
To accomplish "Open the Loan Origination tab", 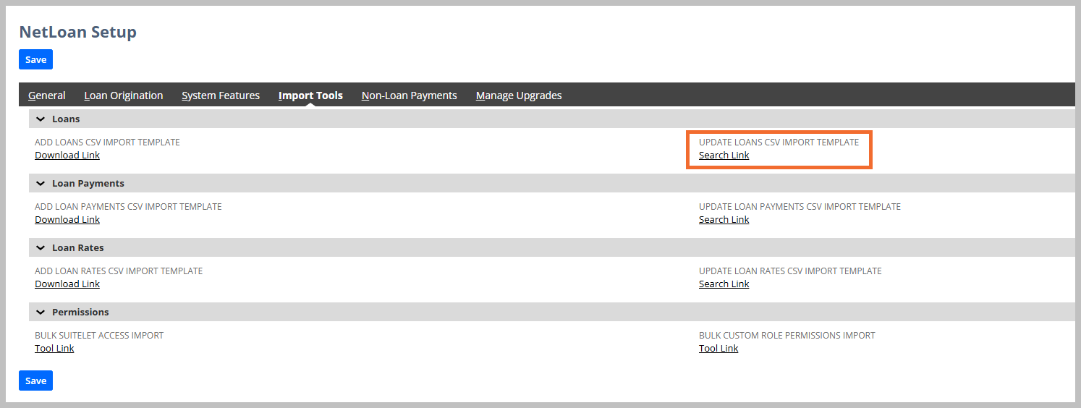I will coord(124,95).
